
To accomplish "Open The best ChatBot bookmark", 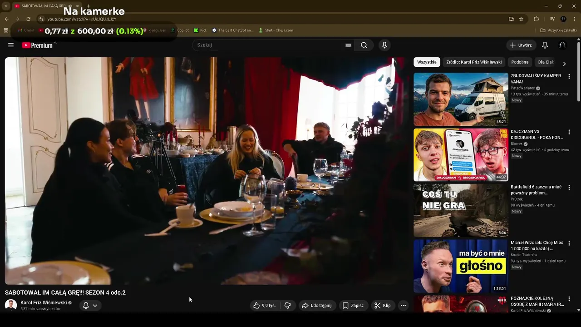I will click(x=233, y=30).
